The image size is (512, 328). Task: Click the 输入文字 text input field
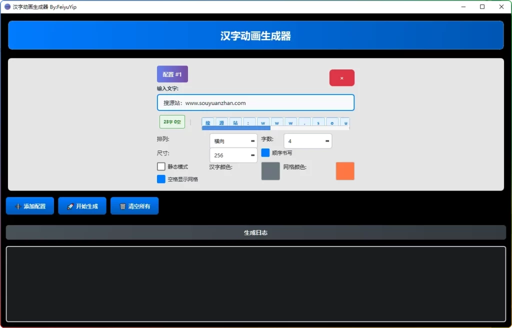[255, 103]
